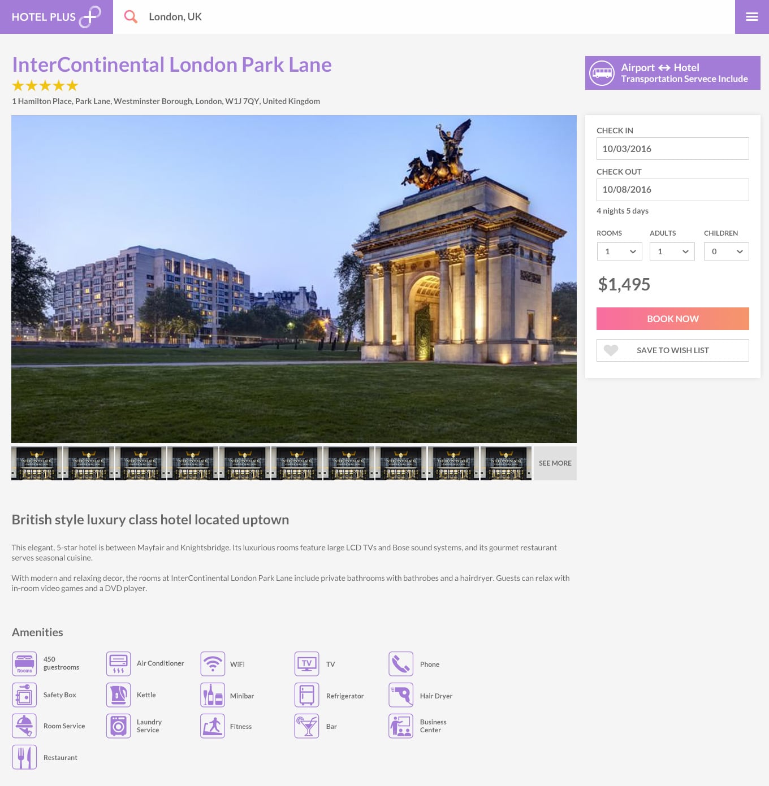The height and width of the screenshot is (786, 769).
Task: Click the search magnifier icon
Action: tap(131, 17)
